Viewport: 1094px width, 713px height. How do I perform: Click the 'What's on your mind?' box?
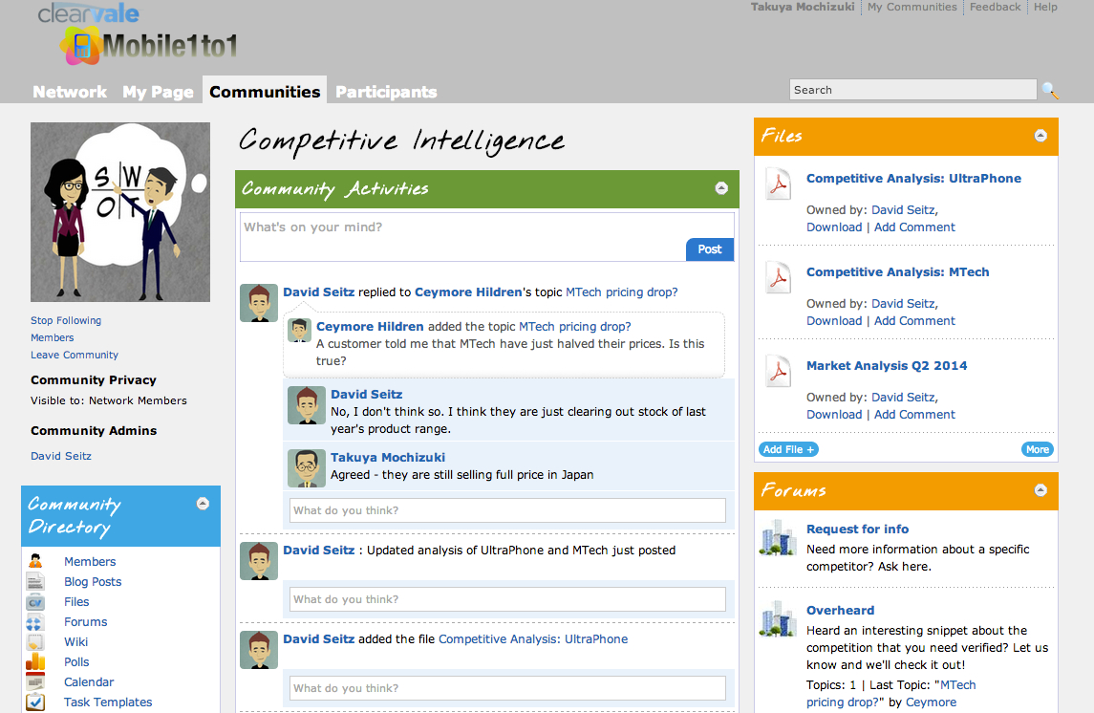tap(487, 237)
